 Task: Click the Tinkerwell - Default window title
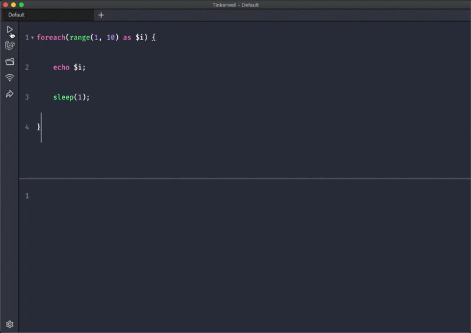click(x=235, y=5)
